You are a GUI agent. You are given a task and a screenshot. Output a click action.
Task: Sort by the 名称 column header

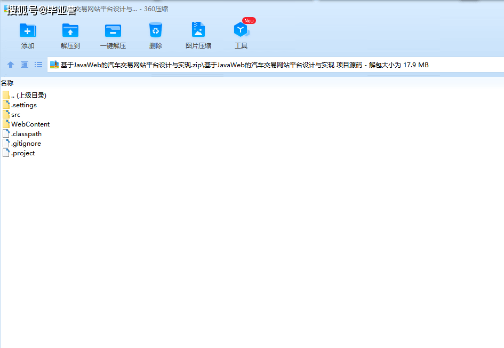tap(7, 83)
